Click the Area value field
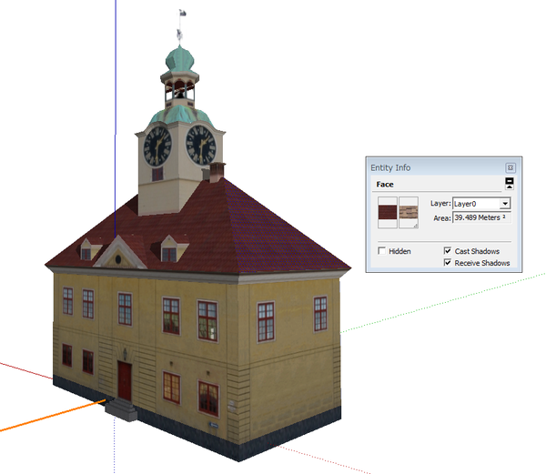Image resolution: width=546 pixels, height=474 pixels. pos(481,217)
